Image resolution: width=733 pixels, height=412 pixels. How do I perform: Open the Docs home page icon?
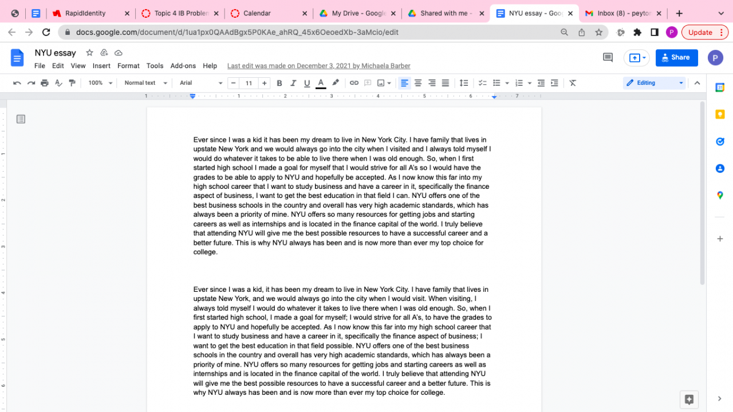point(17,58)
